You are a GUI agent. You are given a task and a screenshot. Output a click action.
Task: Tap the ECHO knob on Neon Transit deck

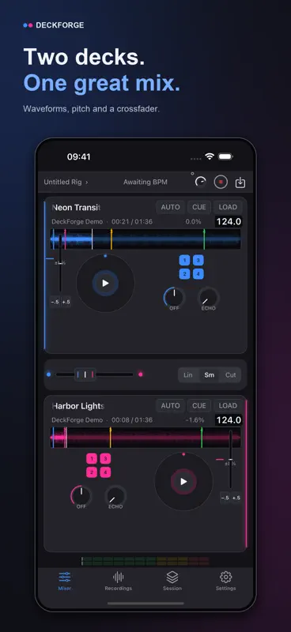(209, 299)
